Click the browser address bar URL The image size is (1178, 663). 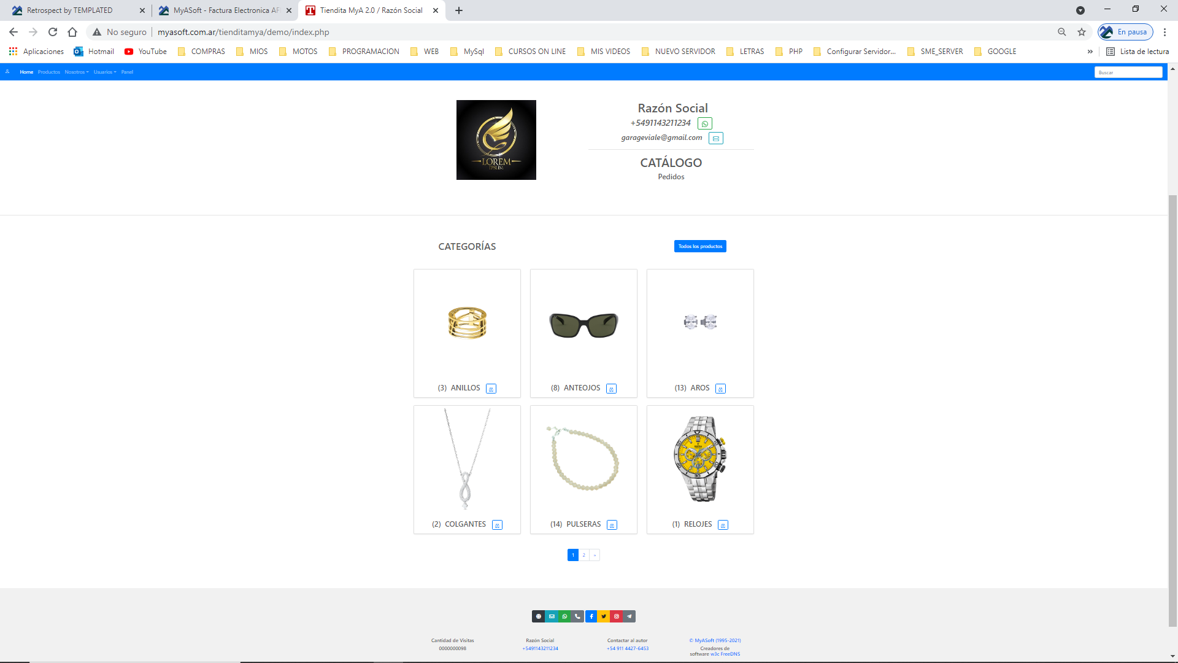243,32
